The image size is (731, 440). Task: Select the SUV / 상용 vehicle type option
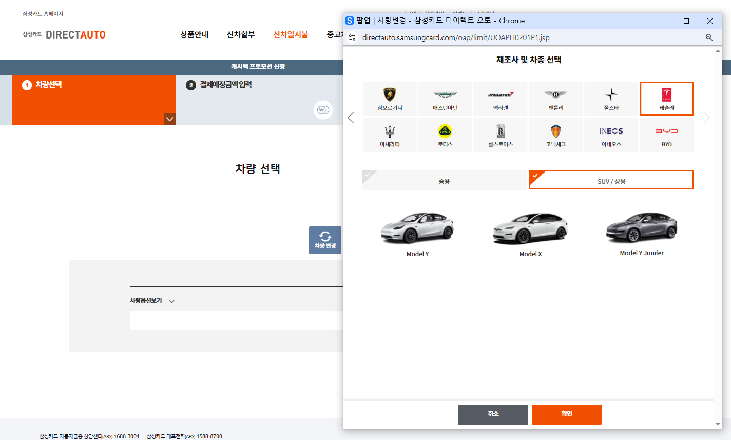(x=611, y=180)
